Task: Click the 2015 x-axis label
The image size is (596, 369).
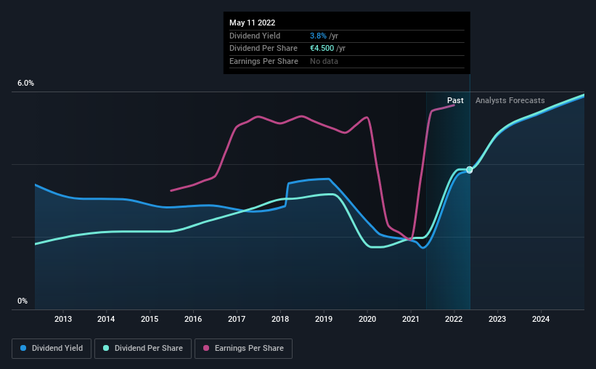Action: click(150, 319)
